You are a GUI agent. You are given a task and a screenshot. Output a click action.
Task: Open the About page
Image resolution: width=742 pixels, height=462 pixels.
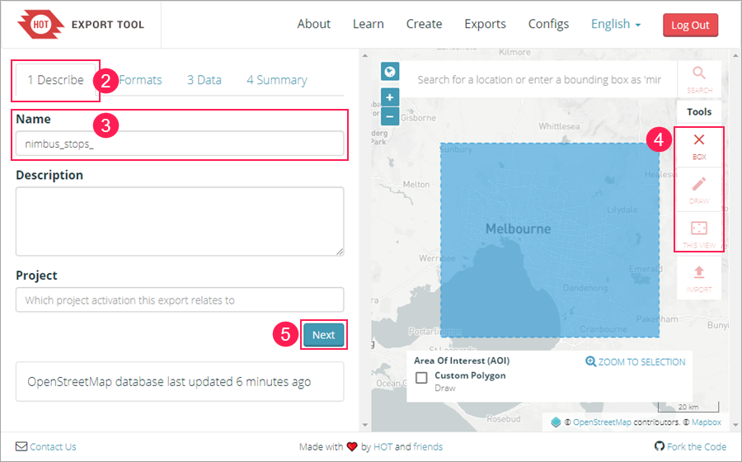314,24
